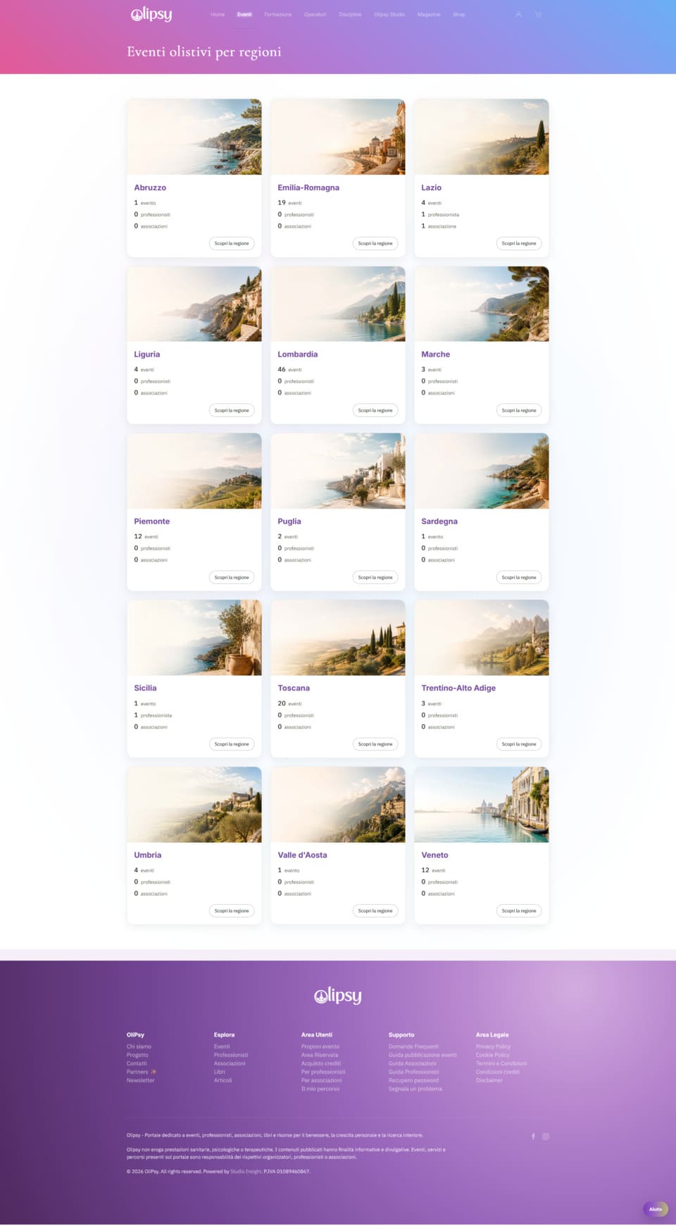
Task: Open Olipsy Studio menu item
Action: 389,14
